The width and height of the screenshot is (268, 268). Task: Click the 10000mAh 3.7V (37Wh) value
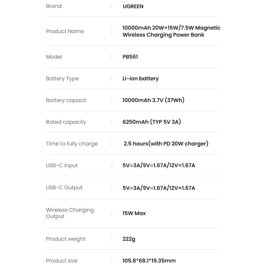[x=153, y=100]
